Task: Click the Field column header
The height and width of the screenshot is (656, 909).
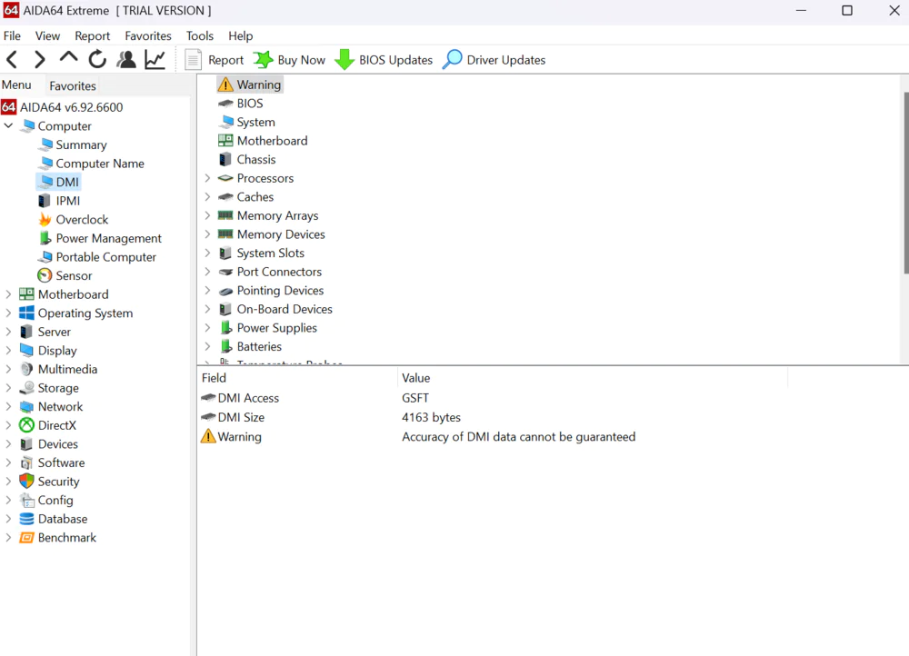Action: coord(297,378)
